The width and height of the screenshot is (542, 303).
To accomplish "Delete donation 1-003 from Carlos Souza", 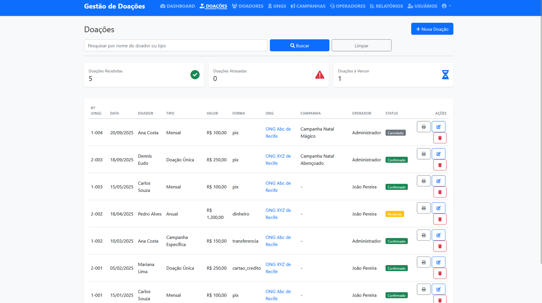I will click(440, 192).
